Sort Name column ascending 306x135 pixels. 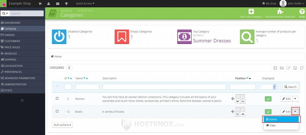coord(87,78)
